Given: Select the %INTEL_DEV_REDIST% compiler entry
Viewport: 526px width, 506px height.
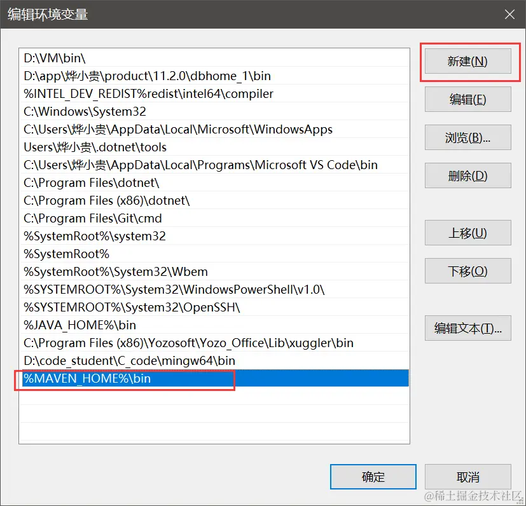Looking at the screenshot, I should pos(214,93).
